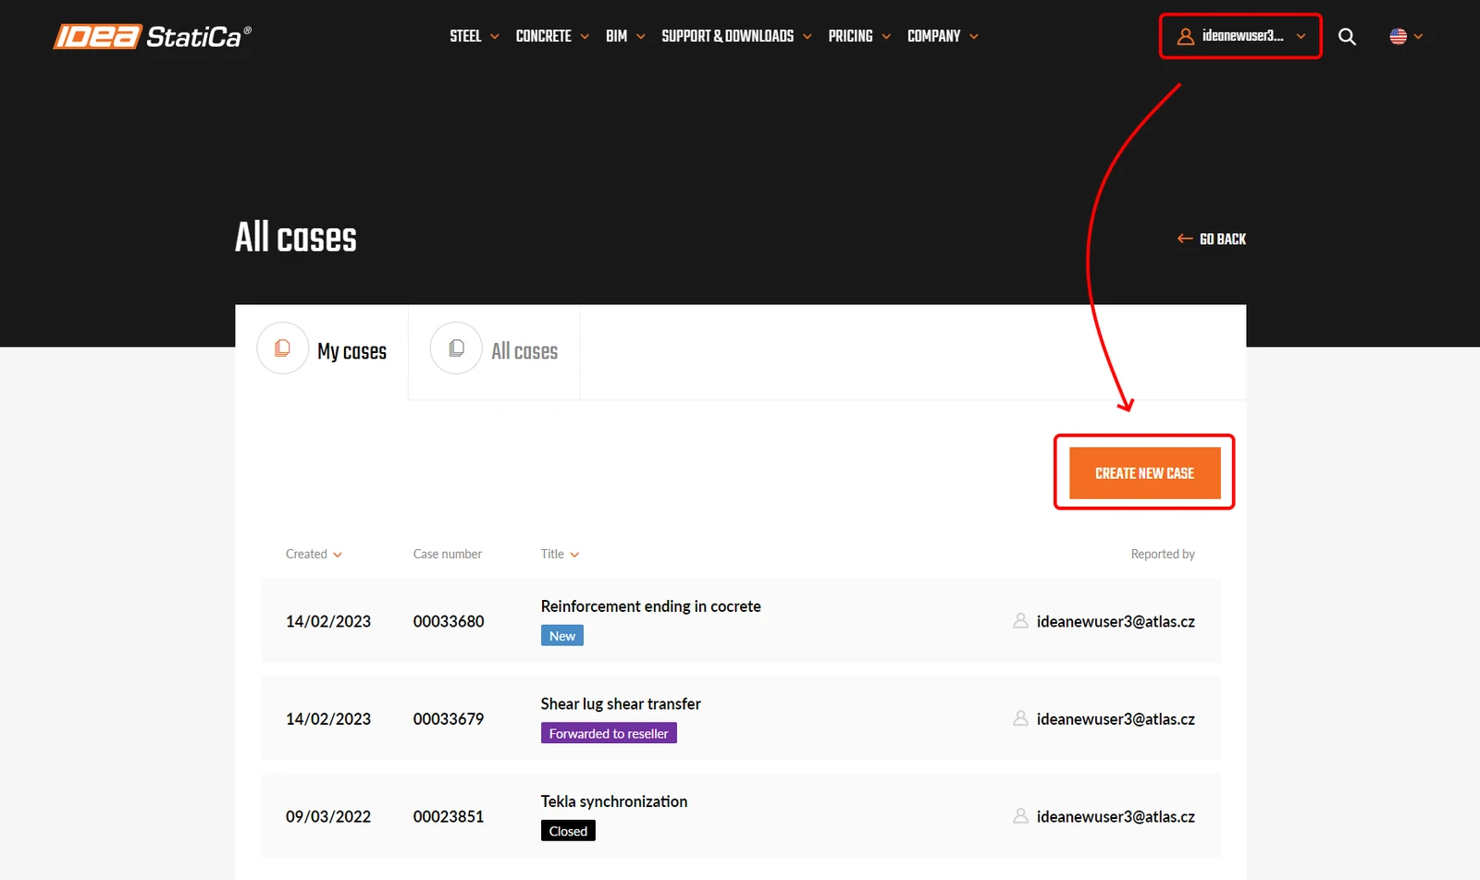Click the All cases document icon
Screen dimensions: 1480x880
(x=456, y=348)
